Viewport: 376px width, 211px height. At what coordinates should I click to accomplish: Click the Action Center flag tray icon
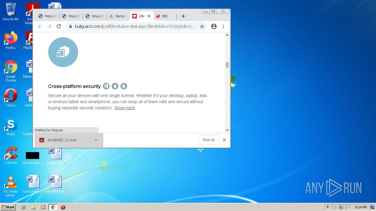348,207
